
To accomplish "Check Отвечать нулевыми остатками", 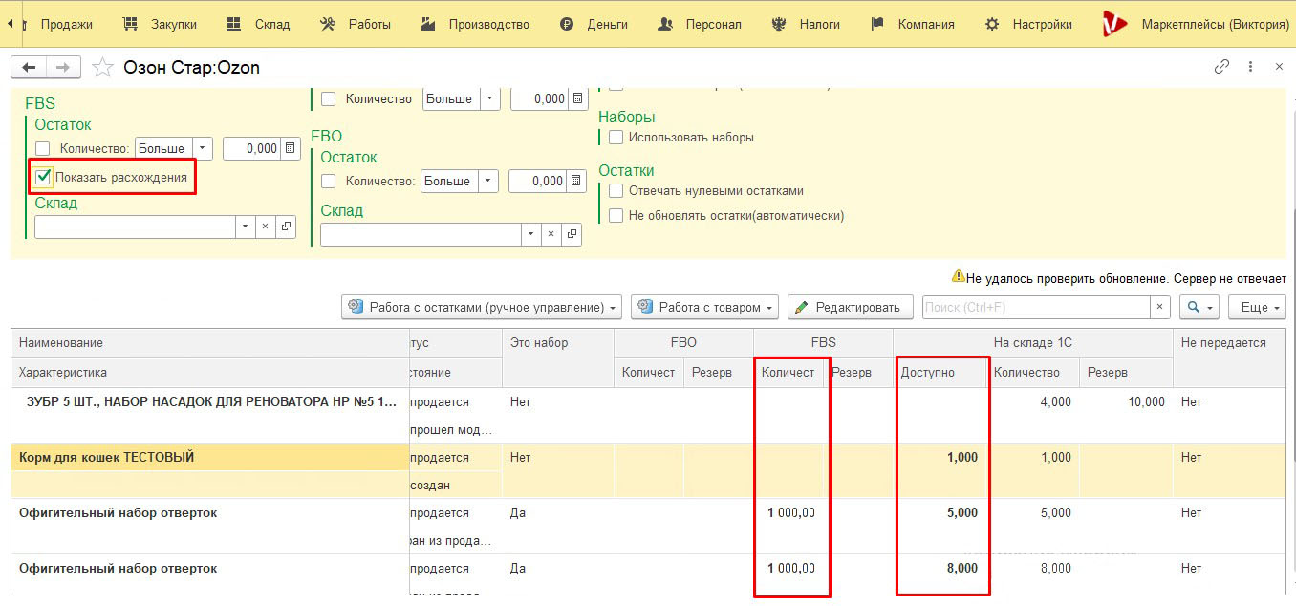I will tap(616, 190).
